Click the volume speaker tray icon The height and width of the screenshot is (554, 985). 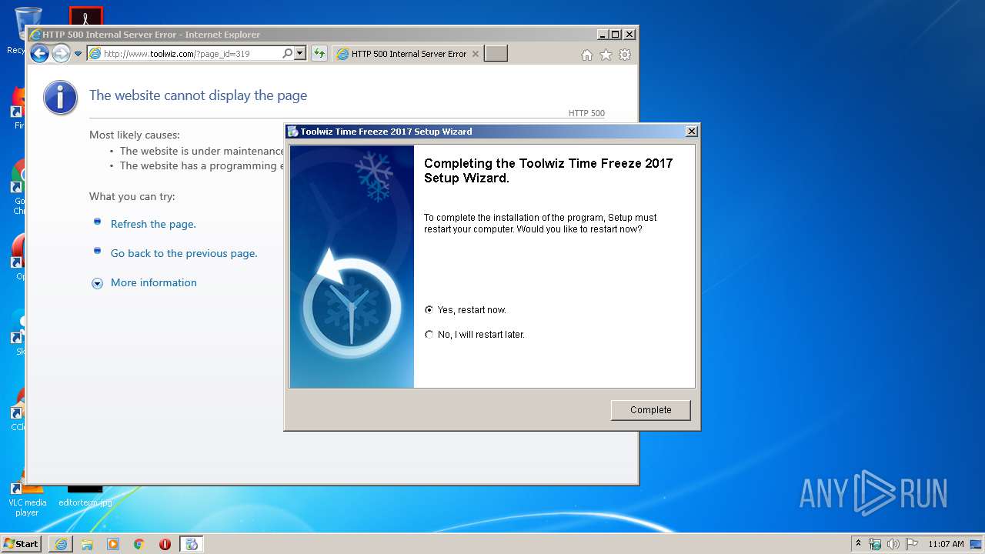[893, 544]
